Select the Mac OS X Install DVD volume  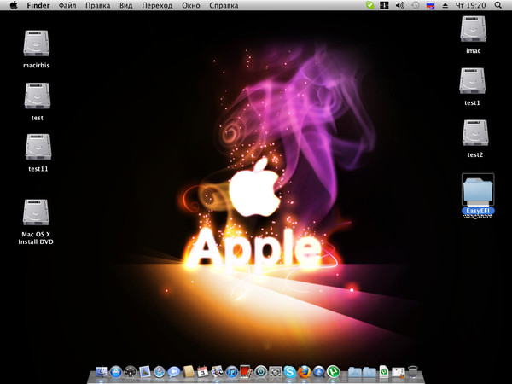[36, 212]
